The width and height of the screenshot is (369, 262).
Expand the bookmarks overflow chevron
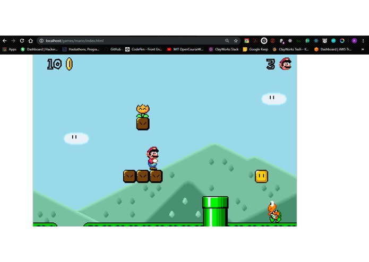point(363,49)
